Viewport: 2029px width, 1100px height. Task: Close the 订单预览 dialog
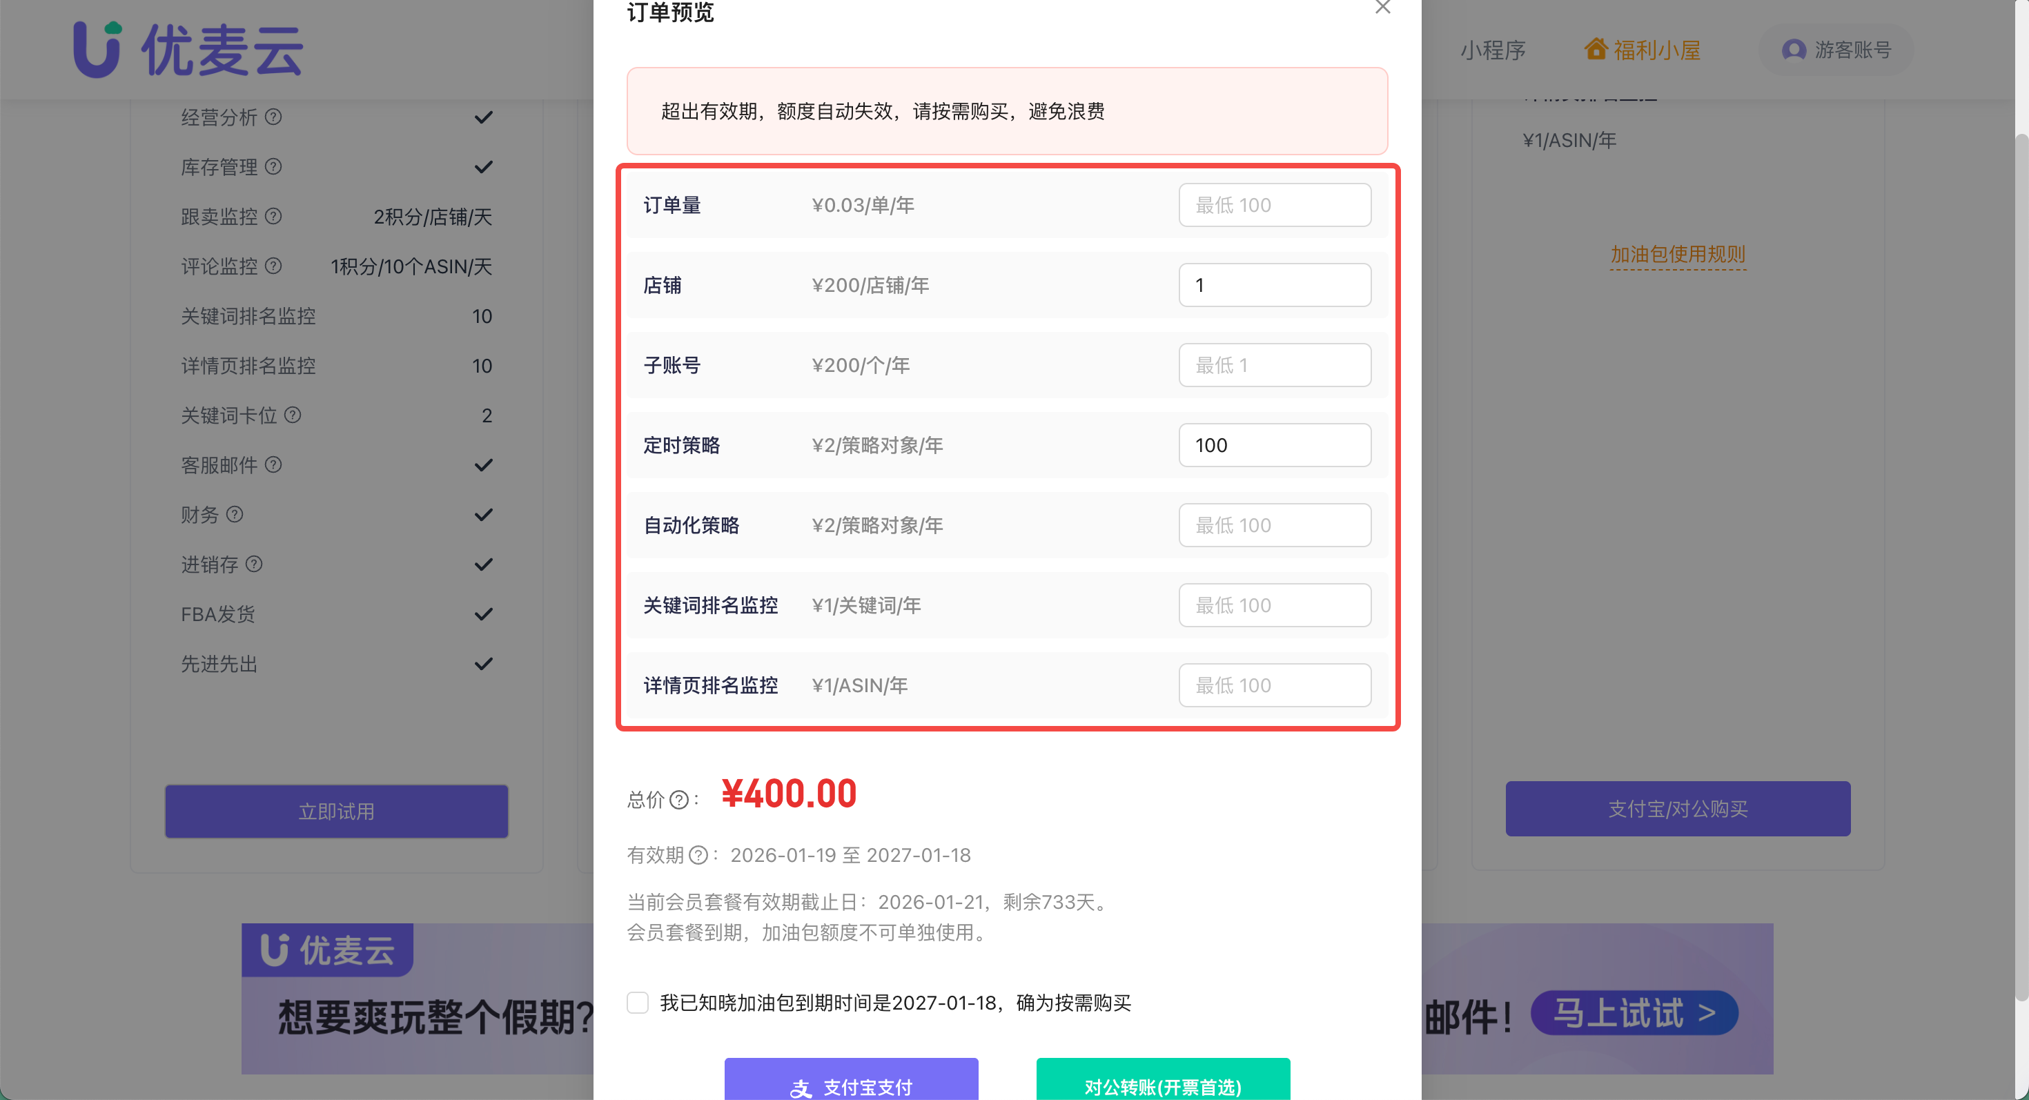click(1382, 8)
